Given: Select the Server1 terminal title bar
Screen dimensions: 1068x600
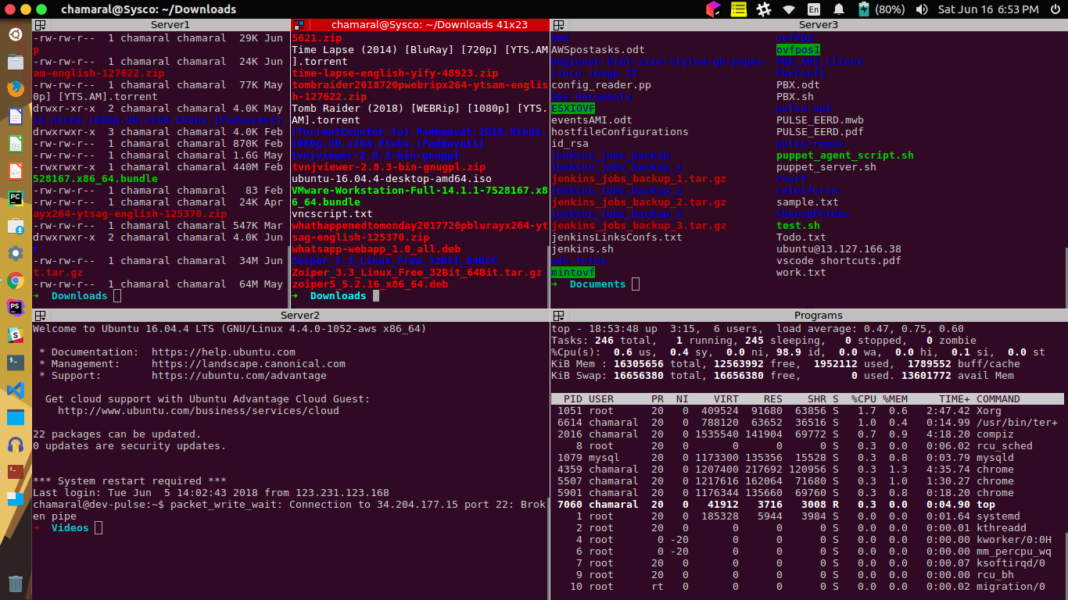Looking at the screenshot, I should coord(170,25).
